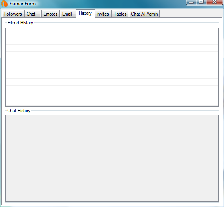Click the Friend History group label
This screenshot has width=224, height=207.
tap(20, 23)
